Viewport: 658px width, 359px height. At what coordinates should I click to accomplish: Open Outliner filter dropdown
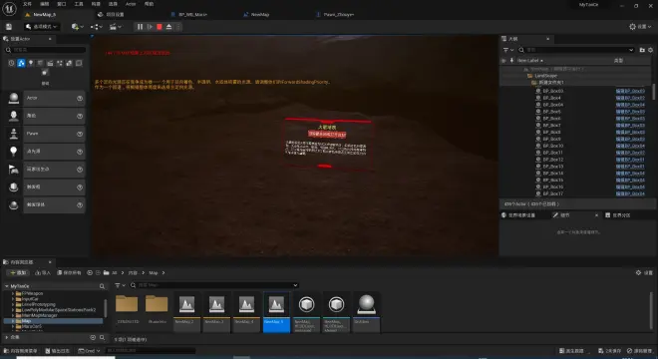pos(508,50)
